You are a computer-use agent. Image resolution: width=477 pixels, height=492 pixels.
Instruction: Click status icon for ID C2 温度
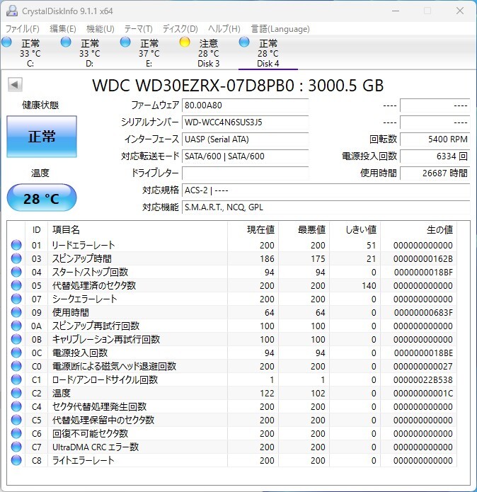(16, 393)
